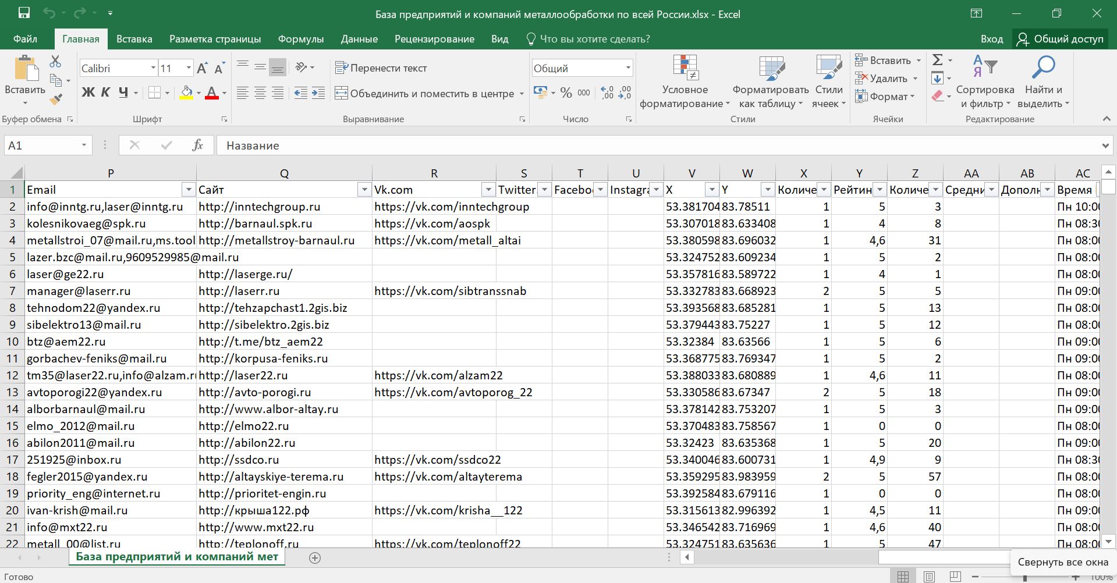Viewport: 1117px width, 583px height.
Task: Click the AutoSum sigma icon
Action: [937, 60]
